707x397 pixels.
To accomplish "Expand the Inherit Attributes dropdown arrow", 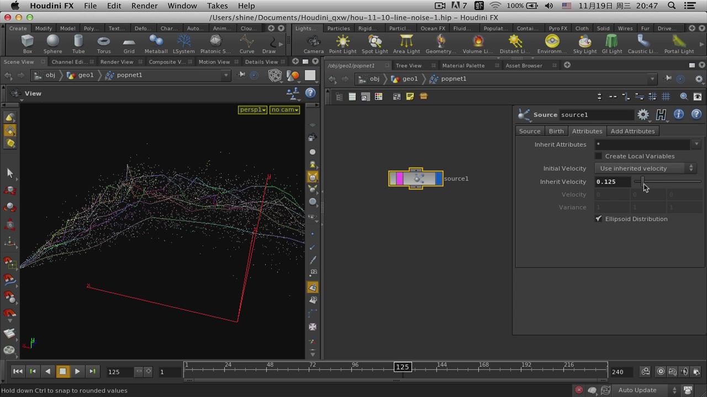I will click(x=697, y=144).
